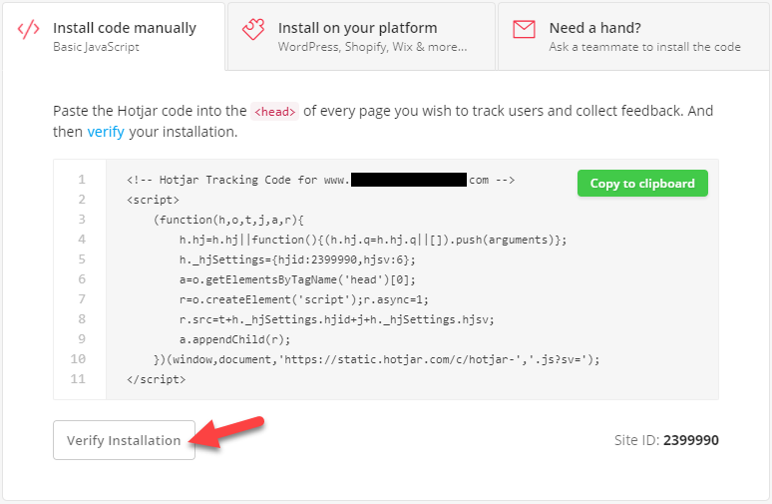Screen dimensions: 772x504
Task: Click the getElementsByTagName('head') code line
Action: [297, 279]
